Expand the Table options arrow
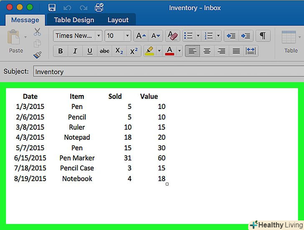 click(x=299, y=37)
